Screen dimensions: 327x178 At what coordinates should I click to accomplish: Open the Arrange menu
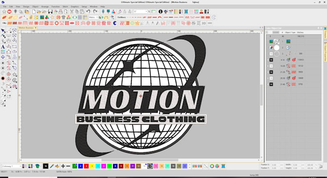pos(45,7)
